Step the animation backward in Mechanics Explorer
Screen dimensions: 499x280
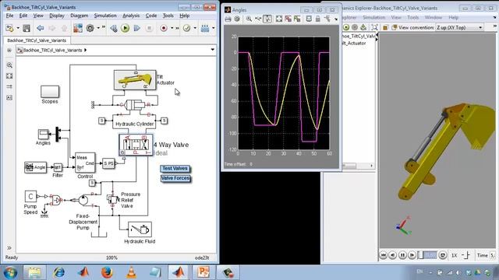pos(393,255)
